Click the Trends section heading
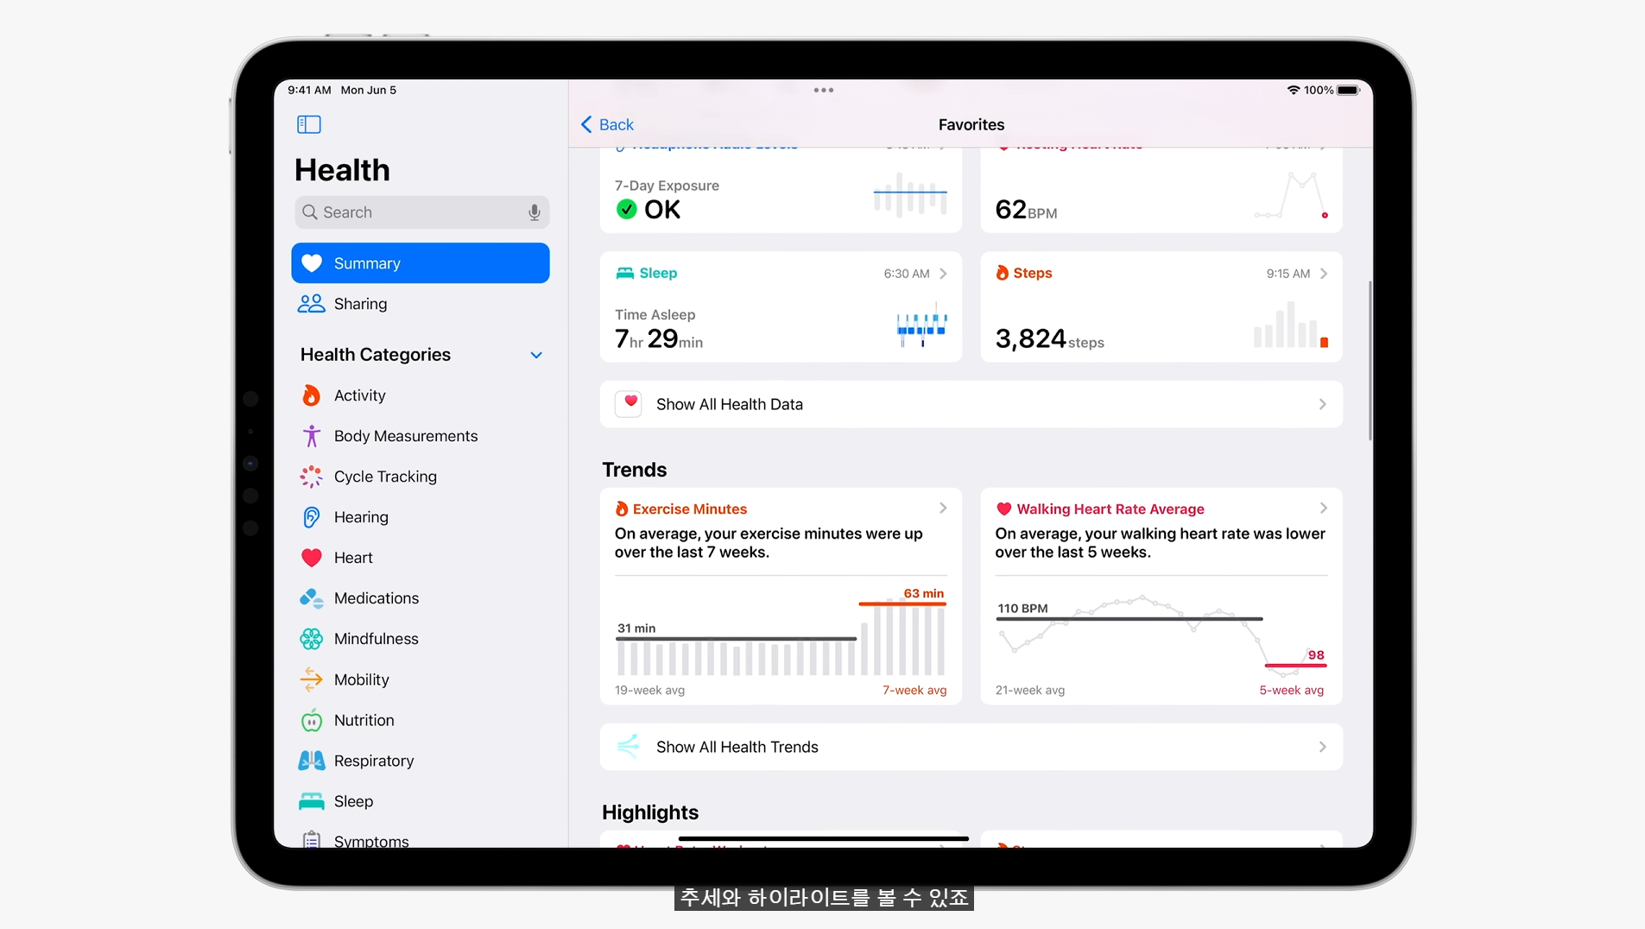Image resolution: width=1645 pixels, height=929 pixels. click(635, 470)
